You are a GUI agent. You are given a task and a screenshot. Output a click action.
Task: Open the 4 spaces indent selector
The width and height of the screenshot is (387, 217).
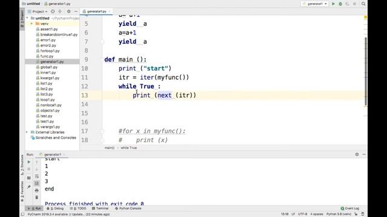pos(317,215)
